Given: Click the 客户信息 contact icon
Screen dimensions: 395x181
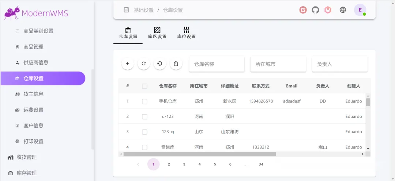Looking at the screenshot, I should [x=18, y=126].
